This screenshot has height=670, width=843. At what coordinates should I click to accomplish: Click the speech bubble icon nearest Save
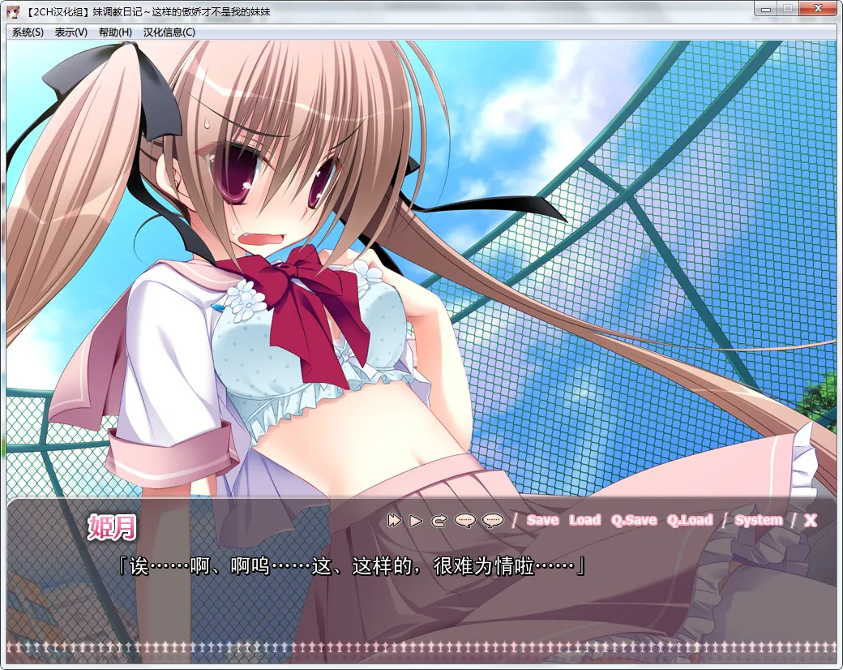point(492,521)
